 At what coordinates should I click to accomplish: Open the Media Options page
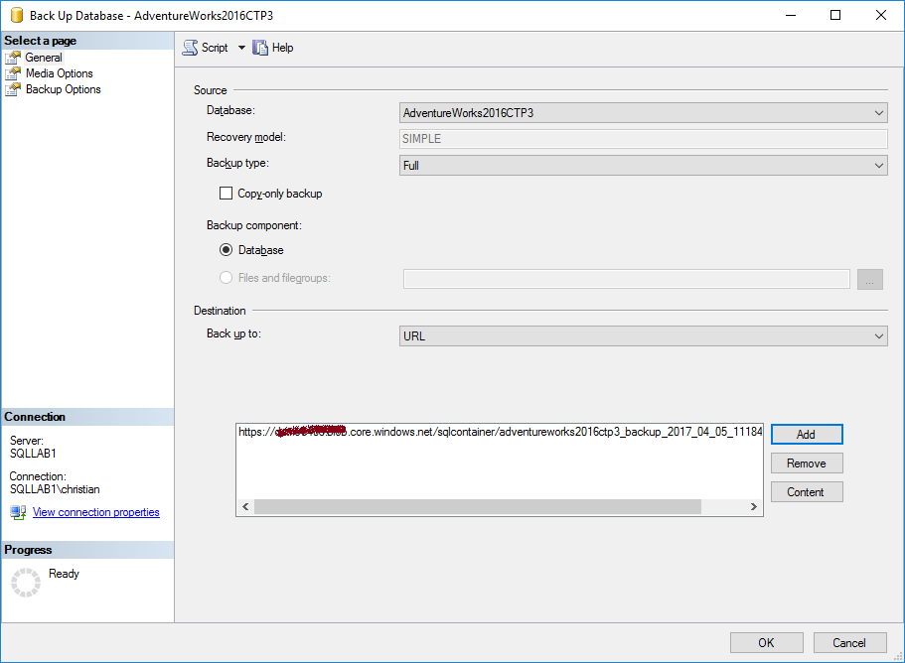point(59,73)
